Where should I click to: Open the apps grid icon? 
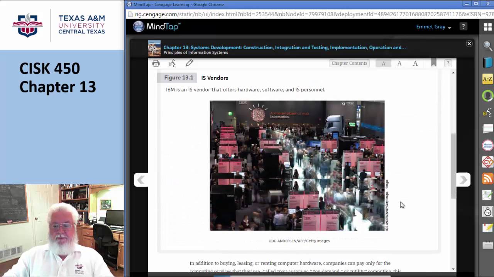pyautogui.click(x=487, y=27)
